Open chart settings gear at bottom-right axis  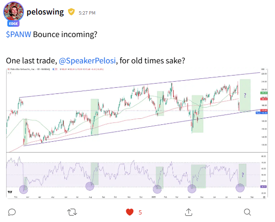(264, 197)
